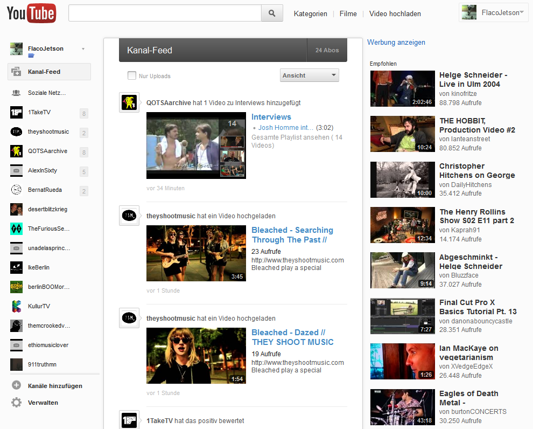This screenshot has width=533, height=429.
Task: Open the Ansicht dropdown
Action: point(310,75)
